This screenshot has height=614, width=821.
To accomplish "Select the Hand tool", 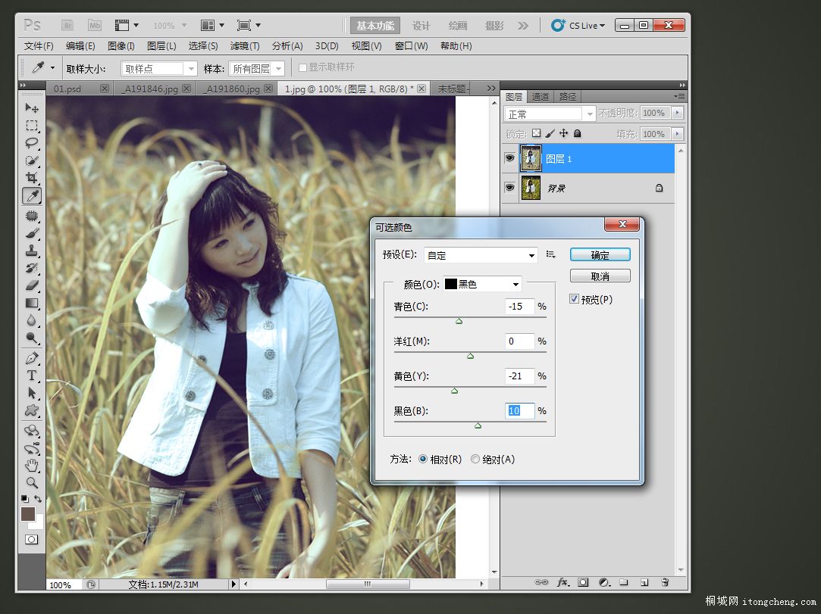I will 32,465.
